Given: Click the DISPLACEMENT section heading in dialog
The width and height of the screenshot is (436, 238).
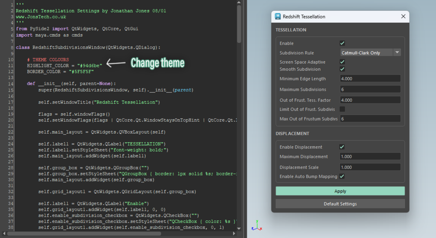Looking at the screenshot, I should tap(292, 133).
